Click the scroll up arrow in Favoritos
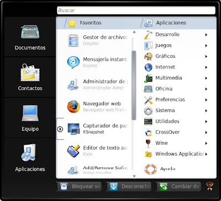 click(x=134, y=32)
